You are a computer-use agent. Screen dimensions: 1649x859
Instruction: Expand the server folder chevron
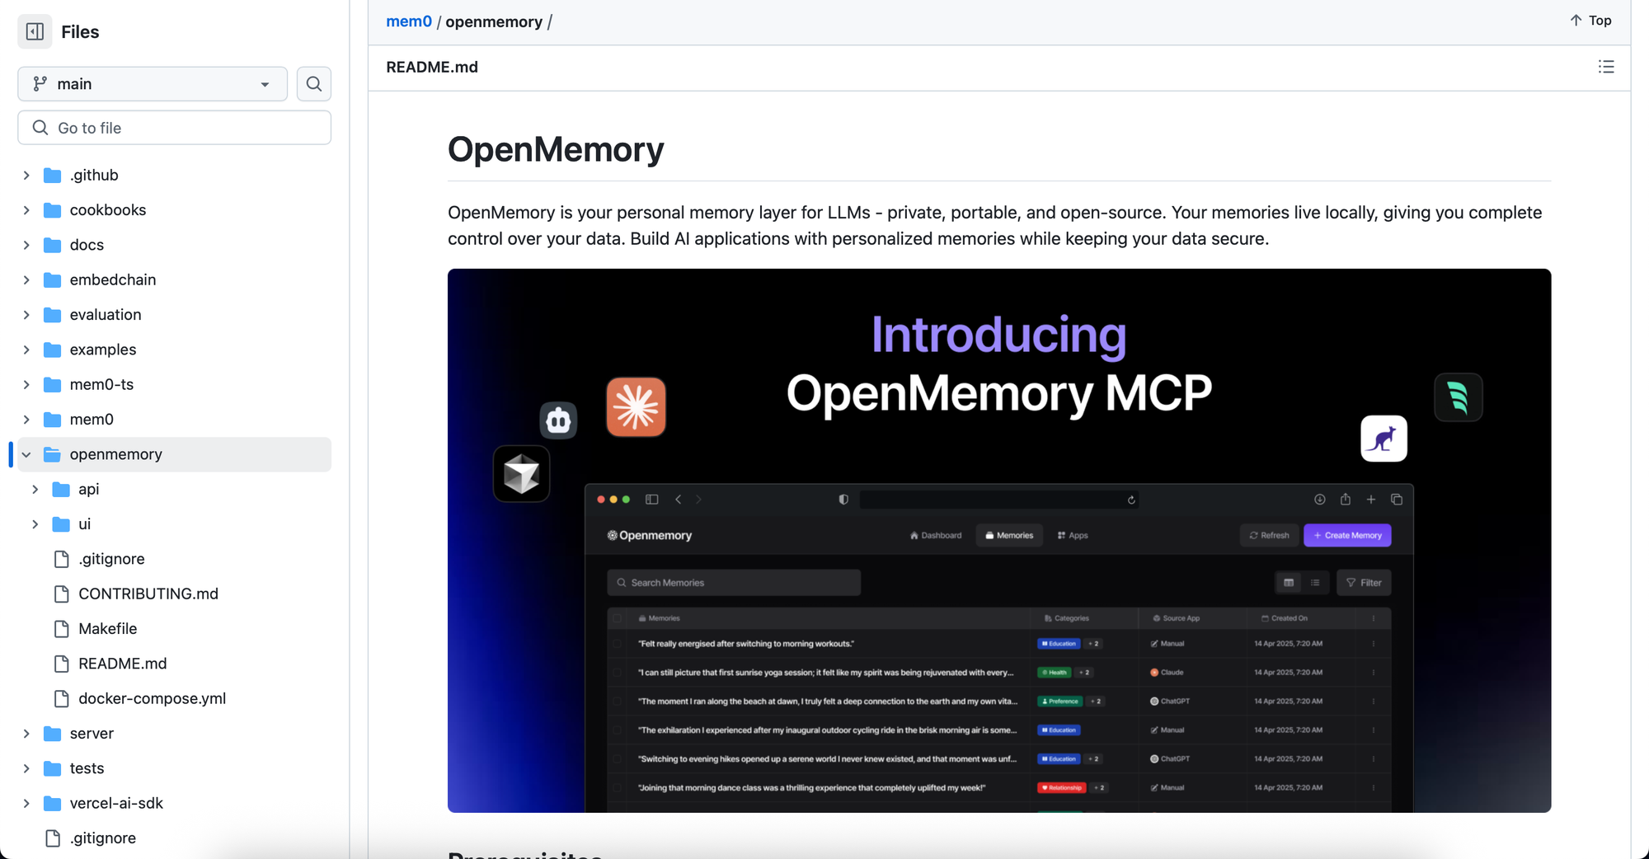click(26, 734)
